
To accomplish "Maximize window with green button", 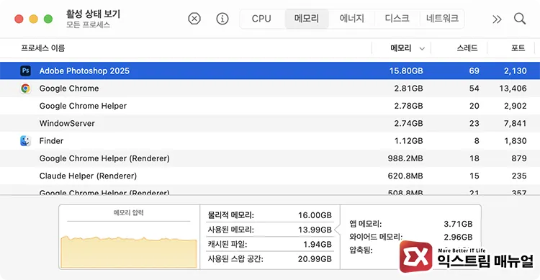I will tap(48, 19).
